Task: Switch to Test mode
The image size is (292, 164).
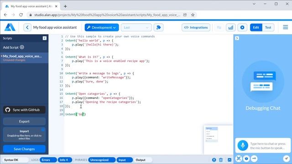Action: click(268, 27)
